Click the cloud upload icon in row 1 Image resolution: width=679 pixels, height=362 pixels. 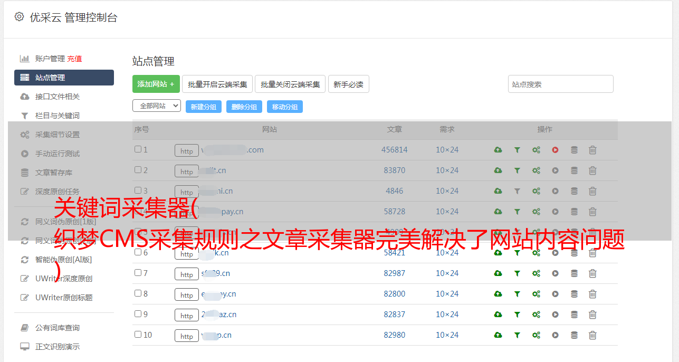[x=498, y=150]
